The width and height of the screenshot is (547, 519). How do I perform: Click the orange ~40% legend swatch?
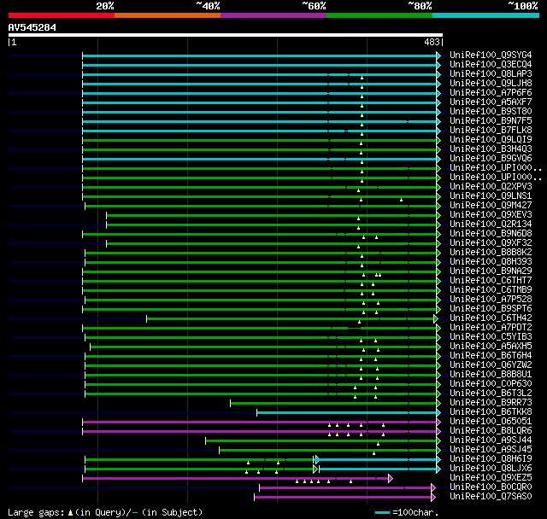click(168, 15)
